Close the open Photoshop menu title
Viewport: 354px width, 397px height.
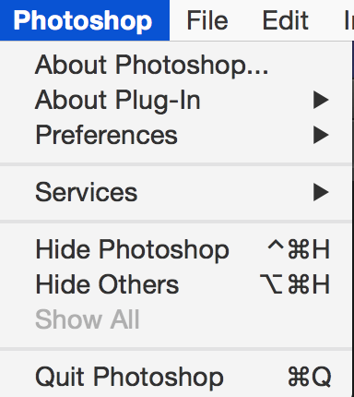82,20
